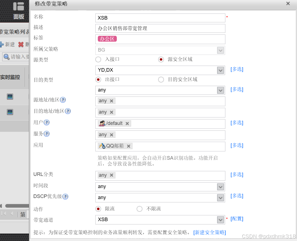Click the 面板 dashboard icon
The width and height of the screenshot is (297, 241).
[18, 10]
